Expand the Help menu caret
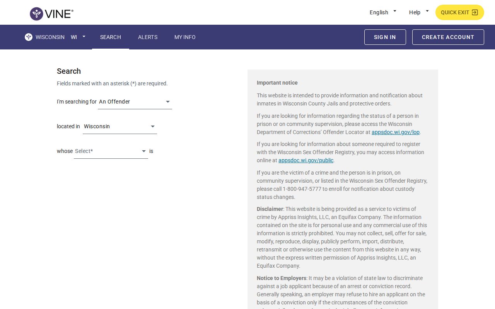The image size is (495, 309). pos(427,11)
